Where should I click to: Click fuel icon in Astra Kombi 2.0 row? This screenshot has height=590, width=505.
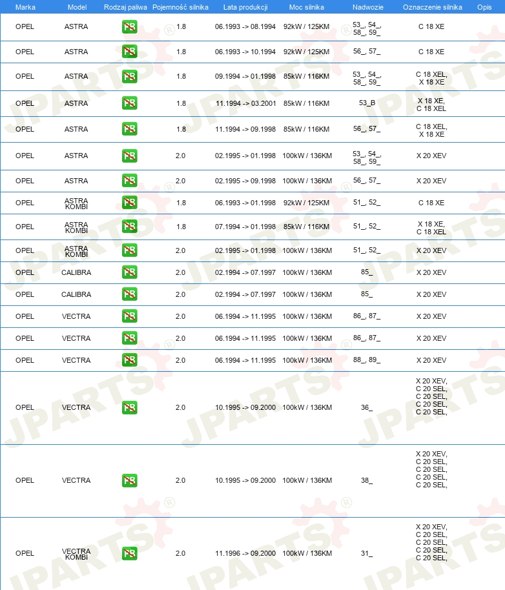tap(129, 250)
